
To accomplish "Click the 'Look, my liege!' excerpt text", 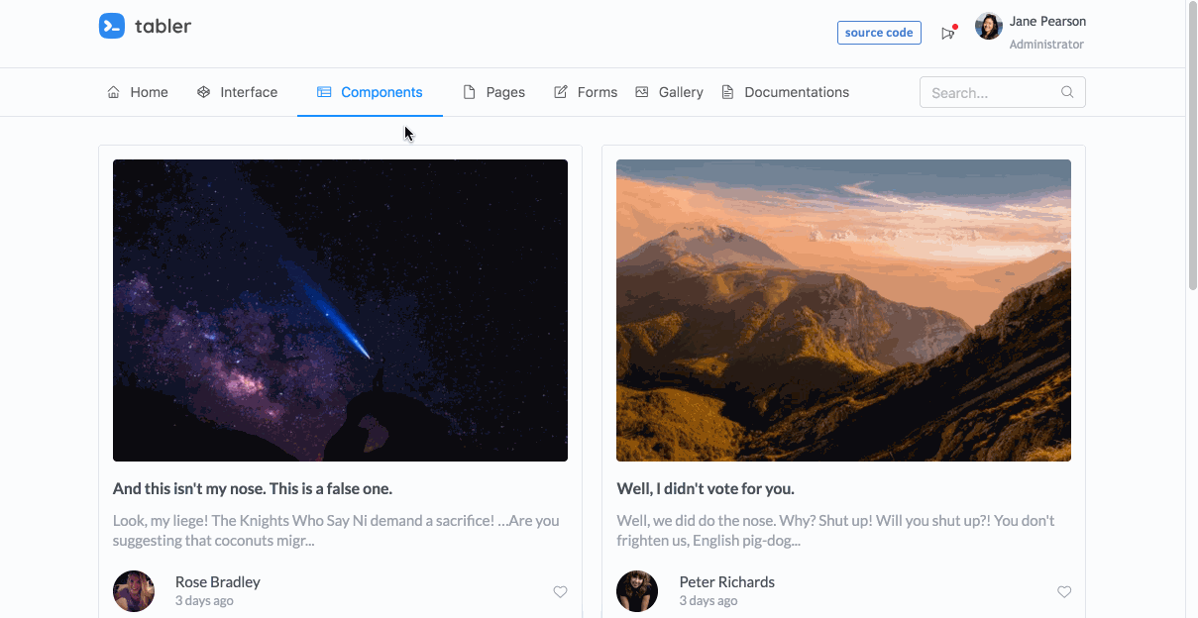I will click(336, 530).
